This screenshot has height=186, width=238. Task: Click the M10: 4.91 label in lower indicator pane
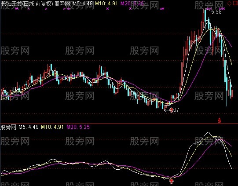click(x=52, y=127)
